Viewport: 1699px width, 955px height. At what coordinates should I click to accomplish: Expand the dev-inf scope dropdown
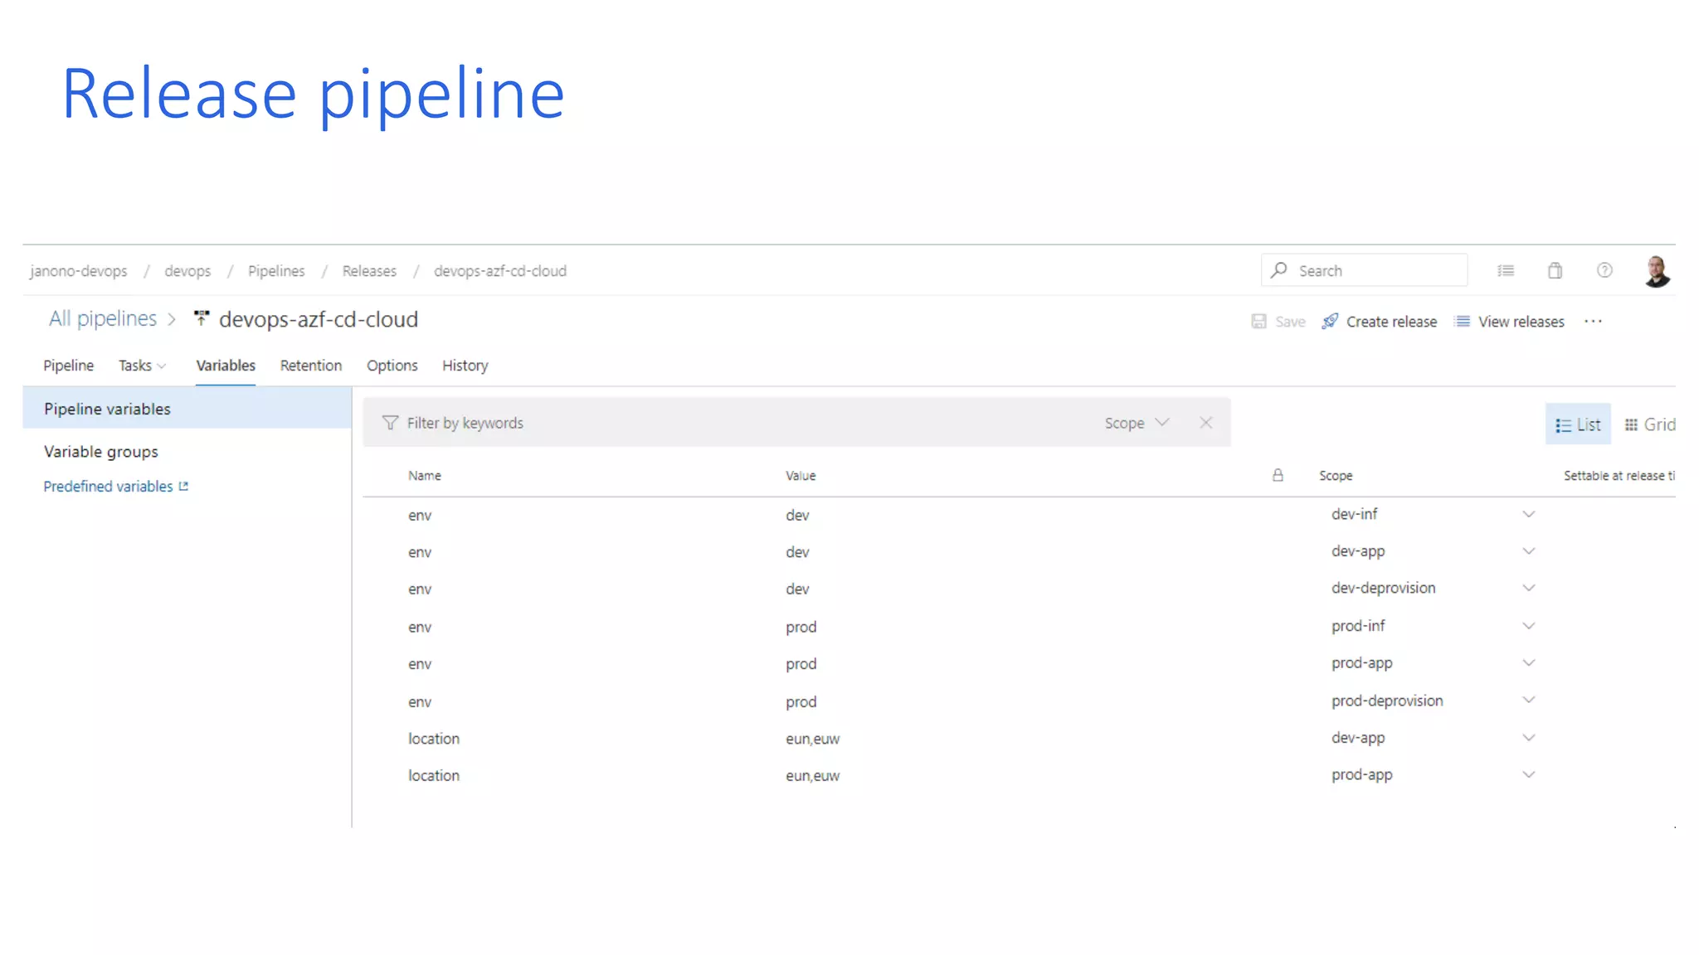tap(1528, 514)
